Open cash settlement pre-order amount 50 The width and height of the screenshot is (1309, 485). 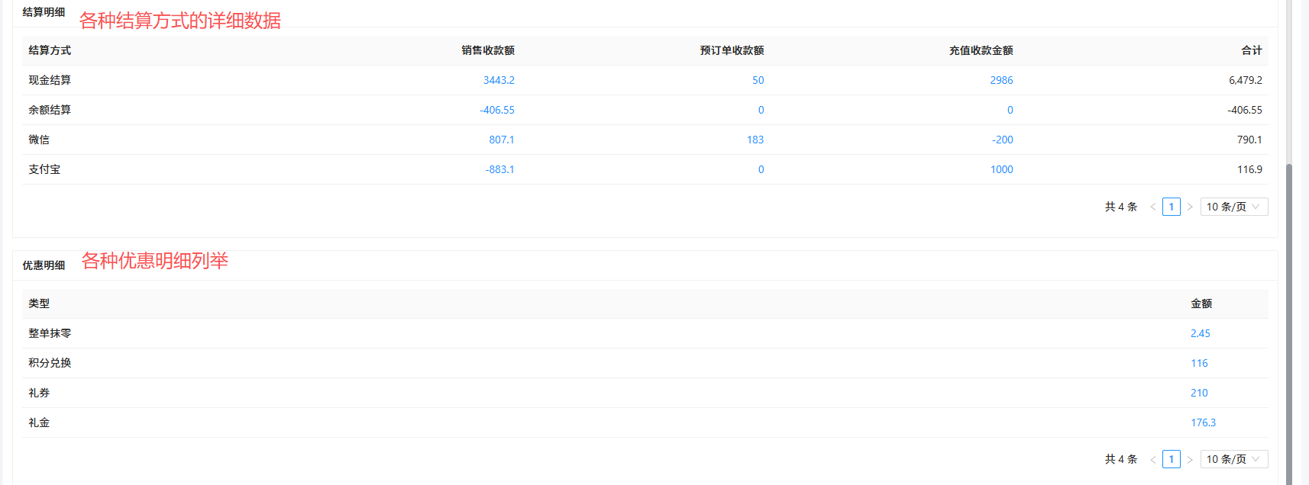(758, 80)
